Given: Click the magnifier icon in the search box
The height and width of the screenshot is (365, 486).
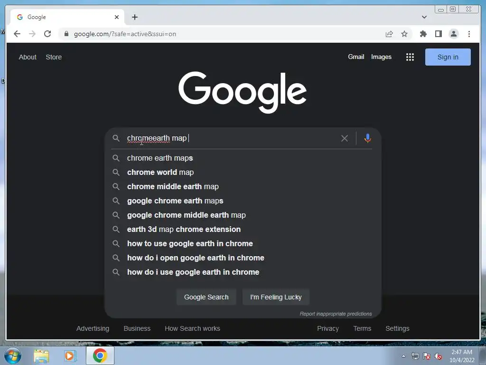Looking at the screenshot, I should (x=116, y=138).
